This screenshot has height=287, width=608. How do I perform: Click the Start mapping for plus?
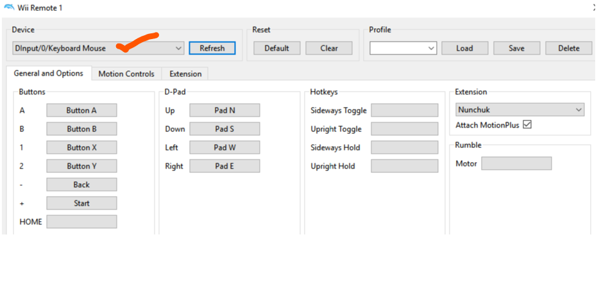pyautogui.click(x=81, y=203)
